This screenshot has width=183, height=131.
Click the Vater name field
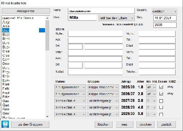95,53
